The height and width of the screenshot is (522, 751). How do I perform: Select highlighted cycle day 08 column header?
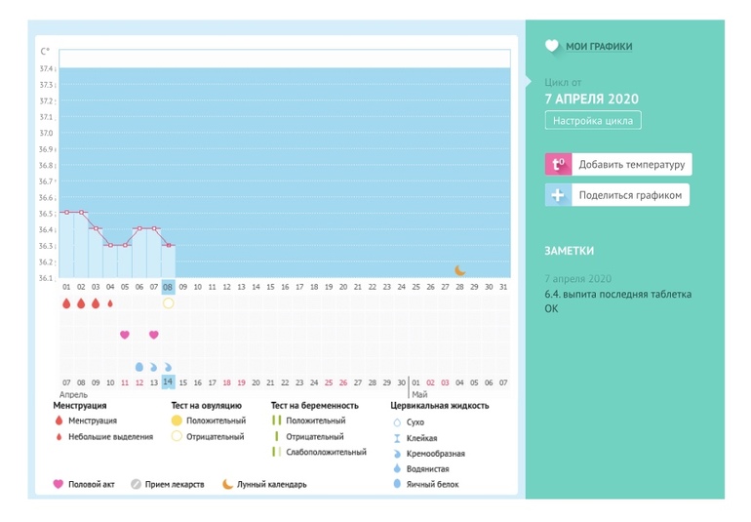click(168, 287)
